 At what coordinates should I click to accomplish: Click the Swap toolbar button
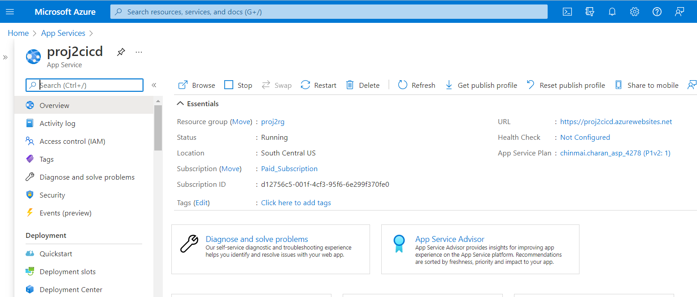(x=277, y=85)
